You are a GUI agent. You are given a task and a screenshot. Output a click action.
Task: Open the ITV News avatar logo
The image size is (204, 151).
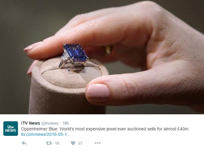tap(11, 129)
